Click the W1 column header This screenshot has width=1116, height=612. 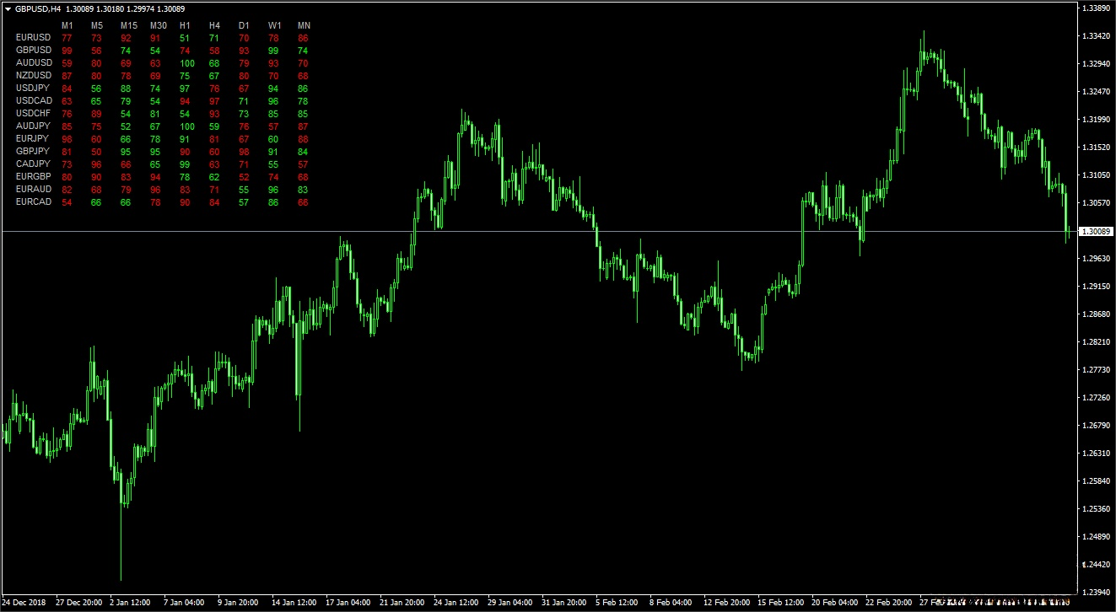click(274, 25)
